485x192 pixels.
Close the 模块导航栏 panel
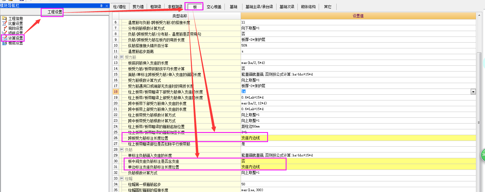coord(107,6)
